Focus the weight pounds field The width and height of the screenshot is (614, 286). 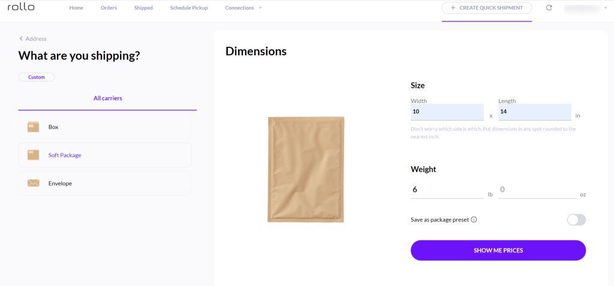tap(447, 189)
